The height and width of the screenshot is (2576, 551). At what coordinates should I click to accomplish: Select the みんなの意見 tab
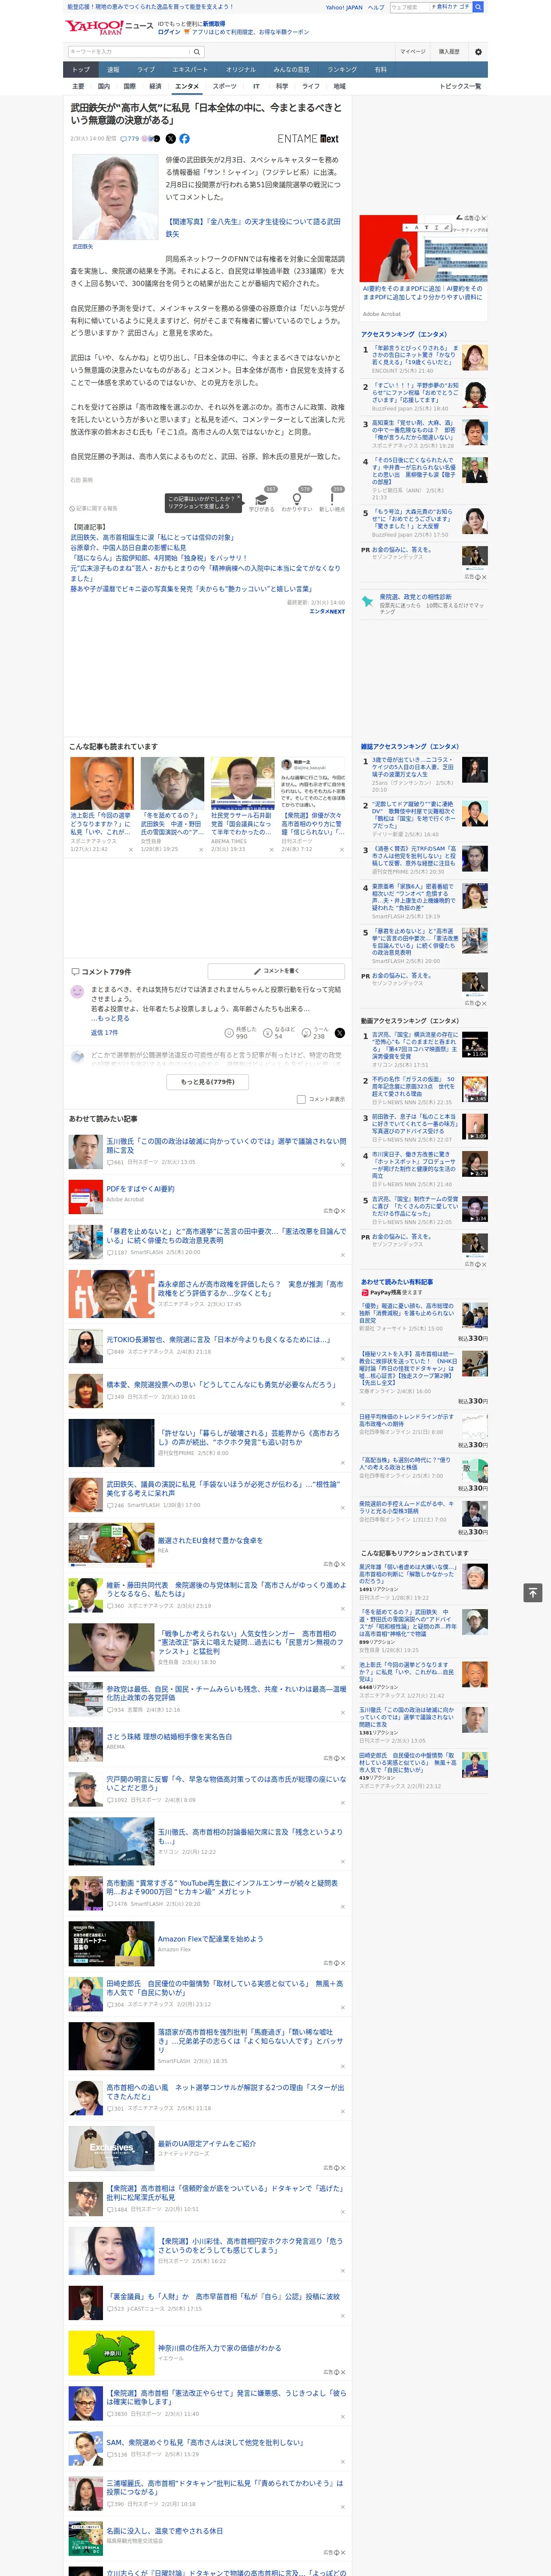point(291,70)
